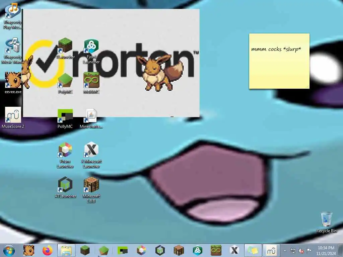Click the MultiMC infinity taskbar icon
This screenshot has width=343, height=257.
216,250
